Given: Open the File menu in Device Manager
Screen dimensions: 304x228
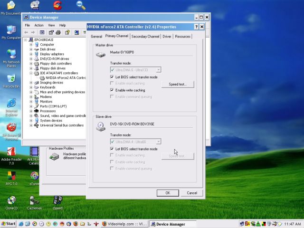Looking at the screenshot, I should pos(28,25).
